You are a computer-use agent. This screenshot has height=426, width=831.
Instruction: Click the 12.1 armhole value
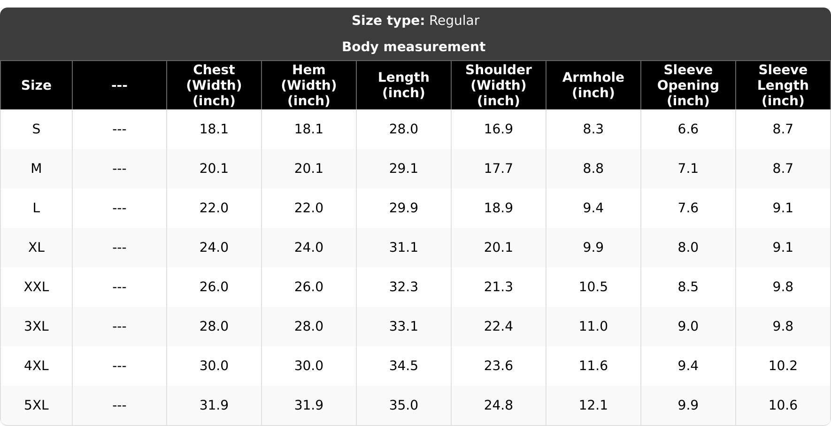point(593,405)
